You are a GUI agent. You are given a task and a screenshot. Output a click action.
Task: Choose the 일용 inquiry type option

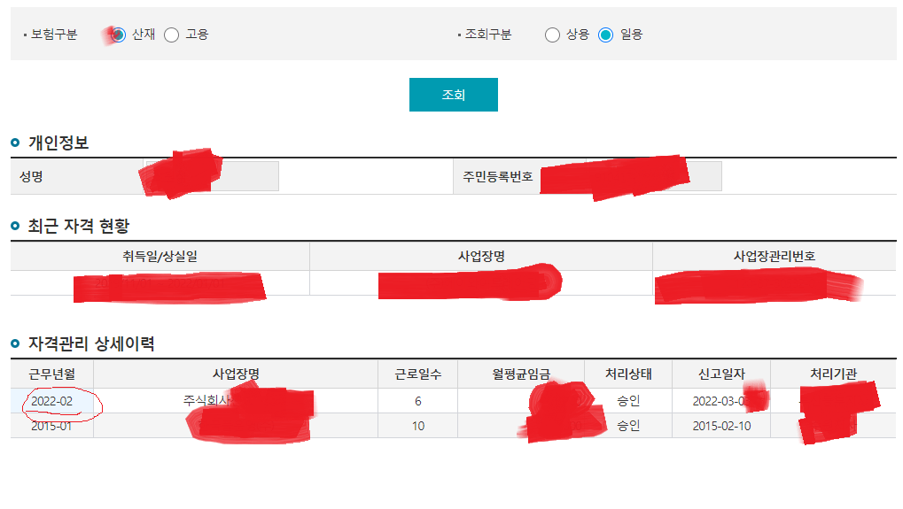[x=606, y=35]
